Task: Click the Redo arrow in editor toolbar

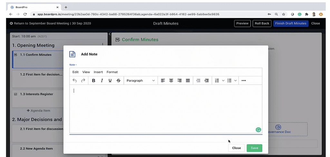Action: click(x=83, y=80)
